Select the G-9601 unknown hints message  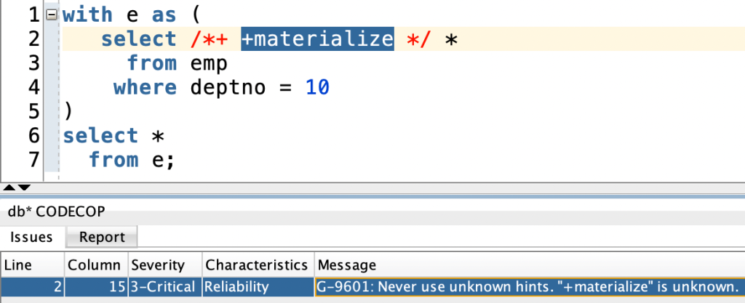pyautogui.click(x=526, y=287)
